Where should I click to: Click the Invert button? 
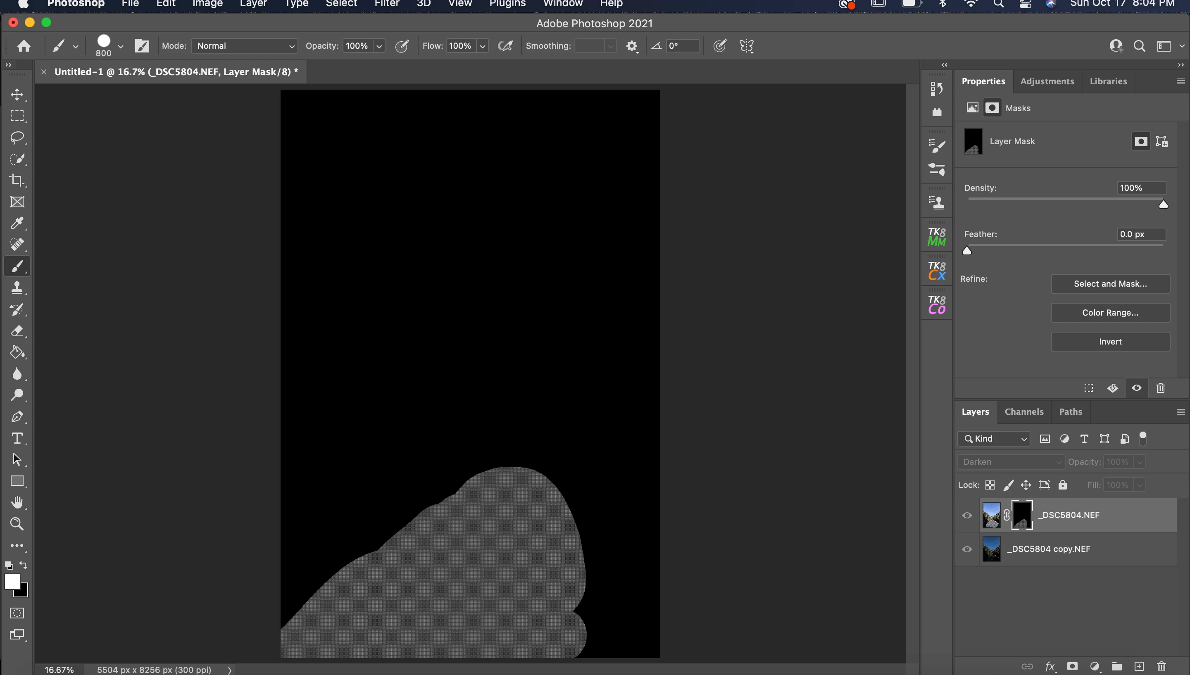(1110, 342)
